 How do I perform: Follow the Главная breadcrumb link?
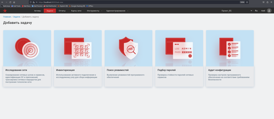[x=7, y=17]
